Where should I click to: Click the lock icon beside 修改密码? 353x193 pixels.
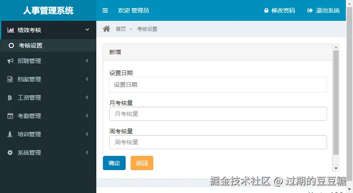click(266, 10)
